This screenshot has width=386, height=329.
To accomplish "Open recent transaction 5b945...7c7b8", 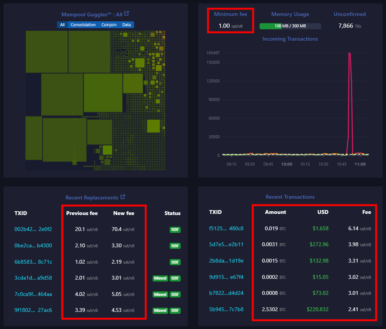I will [x=226, y=309].
